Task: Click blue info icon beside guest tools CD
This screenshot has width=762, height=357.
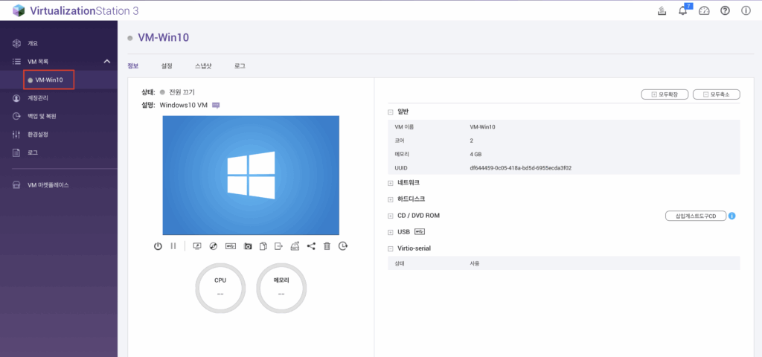Action: (732, 216)
